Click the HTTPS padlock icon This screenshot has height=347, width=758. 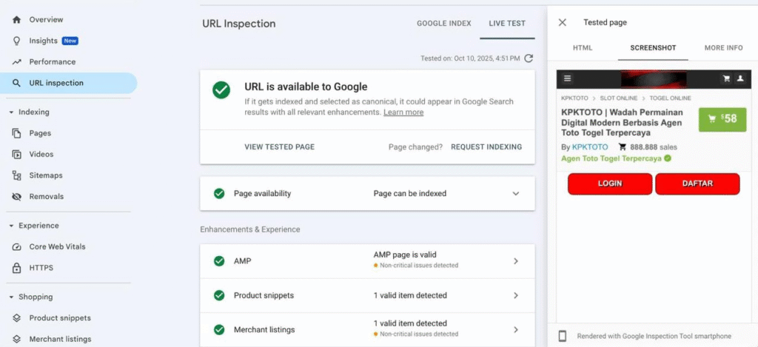pos(16,268)
